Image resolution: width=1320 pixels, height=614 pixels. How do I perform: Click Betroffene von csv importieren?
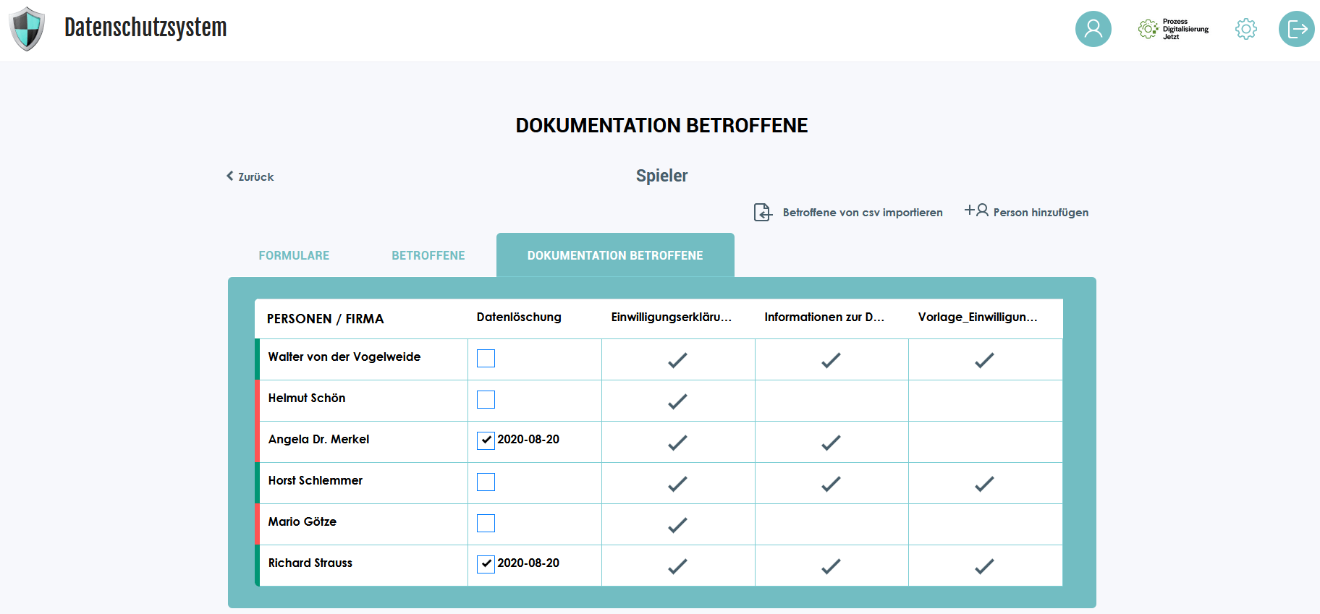(862, 213)
